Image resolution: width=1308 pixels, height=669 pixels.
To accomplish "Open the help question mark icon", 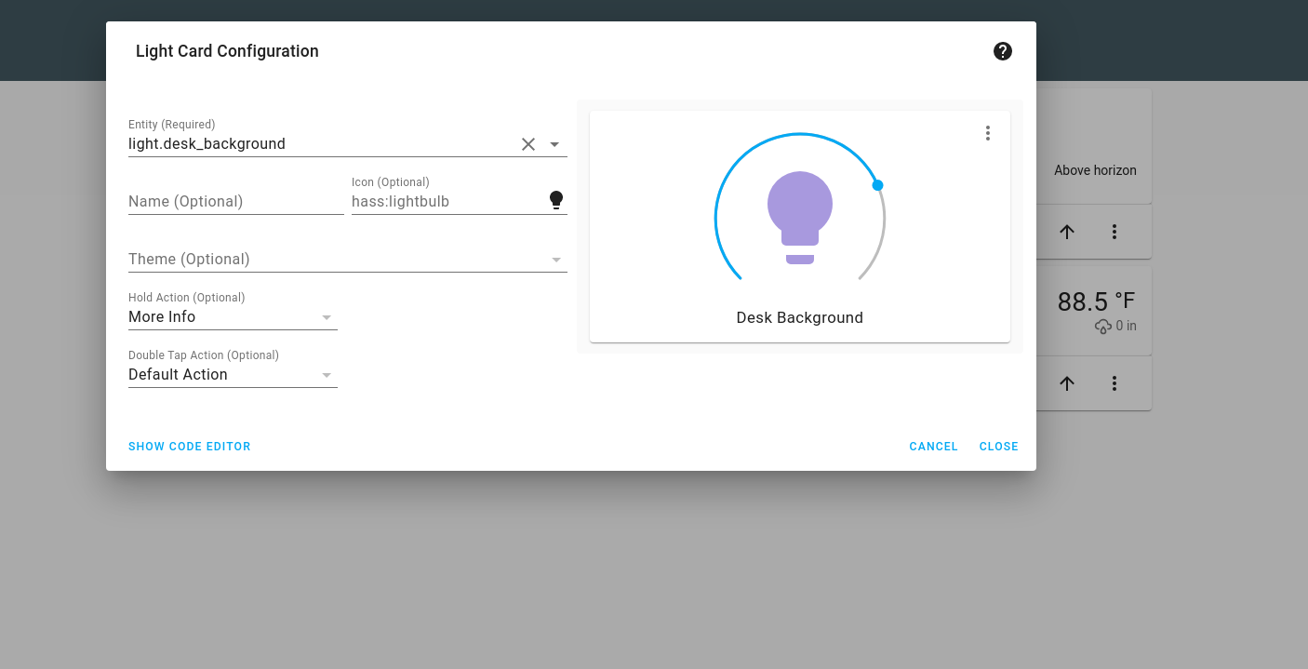I will (1002, 51).
